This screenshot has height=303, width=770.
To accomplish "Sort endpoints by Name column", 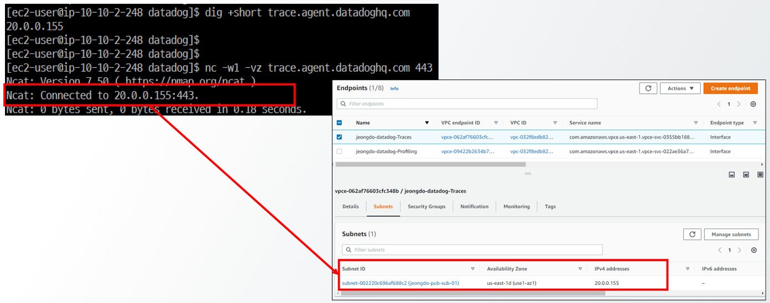I will click(x=426, y=123).
